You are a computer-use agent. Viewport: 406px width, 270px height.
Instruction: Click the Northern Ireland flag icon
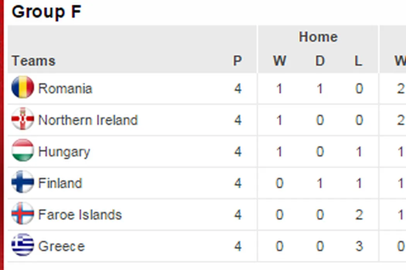(23, 119)
